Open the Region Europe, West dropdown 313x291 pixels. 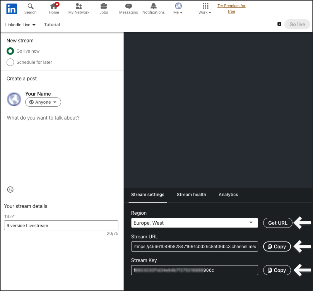(x=194, y=223)
